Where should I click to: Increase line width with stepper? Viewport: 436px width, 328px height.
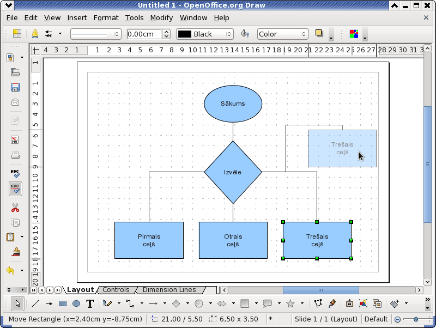click(x=166, y=32)
